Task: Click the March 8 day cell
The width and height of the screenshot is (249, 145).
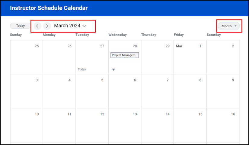Action: pos(190,91)
